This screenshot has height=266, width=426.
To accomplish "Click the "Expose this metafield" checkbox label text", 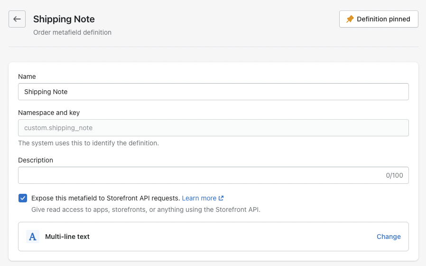I will point(105,198).
